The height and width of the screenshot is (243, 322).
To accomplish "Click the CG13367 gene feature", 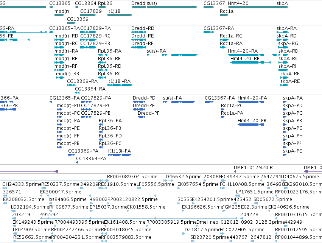I will (x=209, y=7).
